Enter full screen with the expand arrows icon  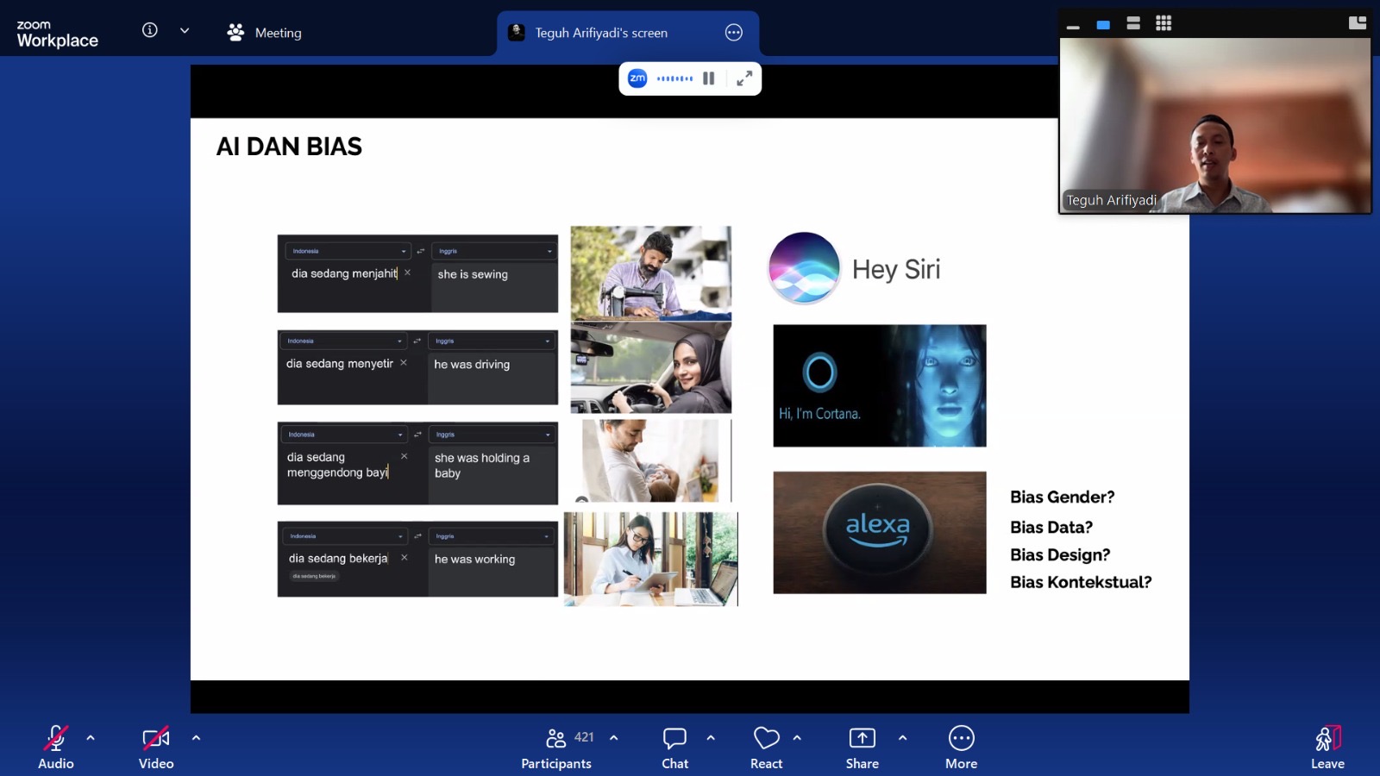744,78
